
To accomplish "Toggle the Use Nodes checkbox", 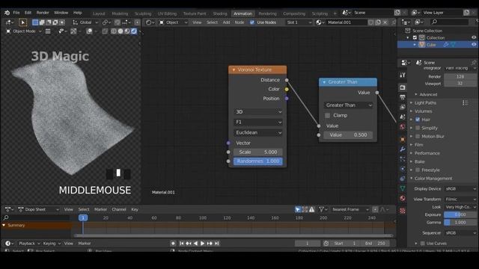I will click(252, 22).
